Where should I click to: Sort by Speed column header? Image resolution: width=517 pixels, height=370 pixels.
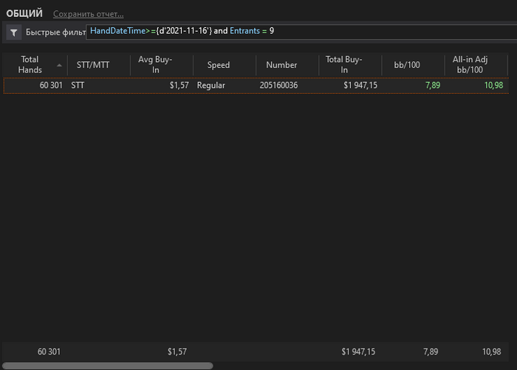pos(219,65)
